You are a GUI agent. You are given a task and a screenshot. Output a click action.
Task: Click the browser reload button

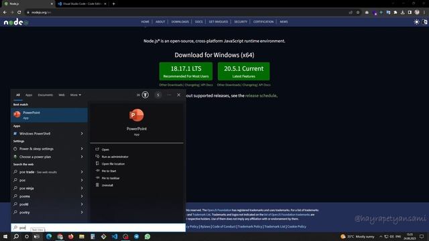[x=19, y=12]
